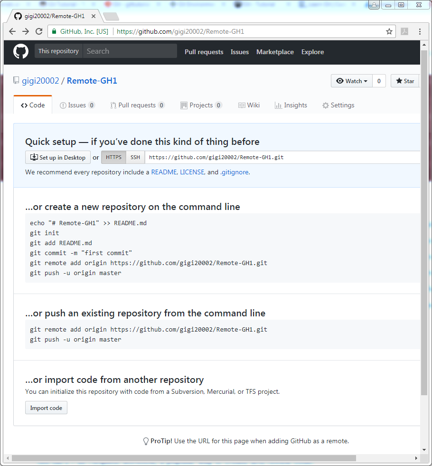
Task: Click the ProTip text at page bottom
Action: (246, 441)
